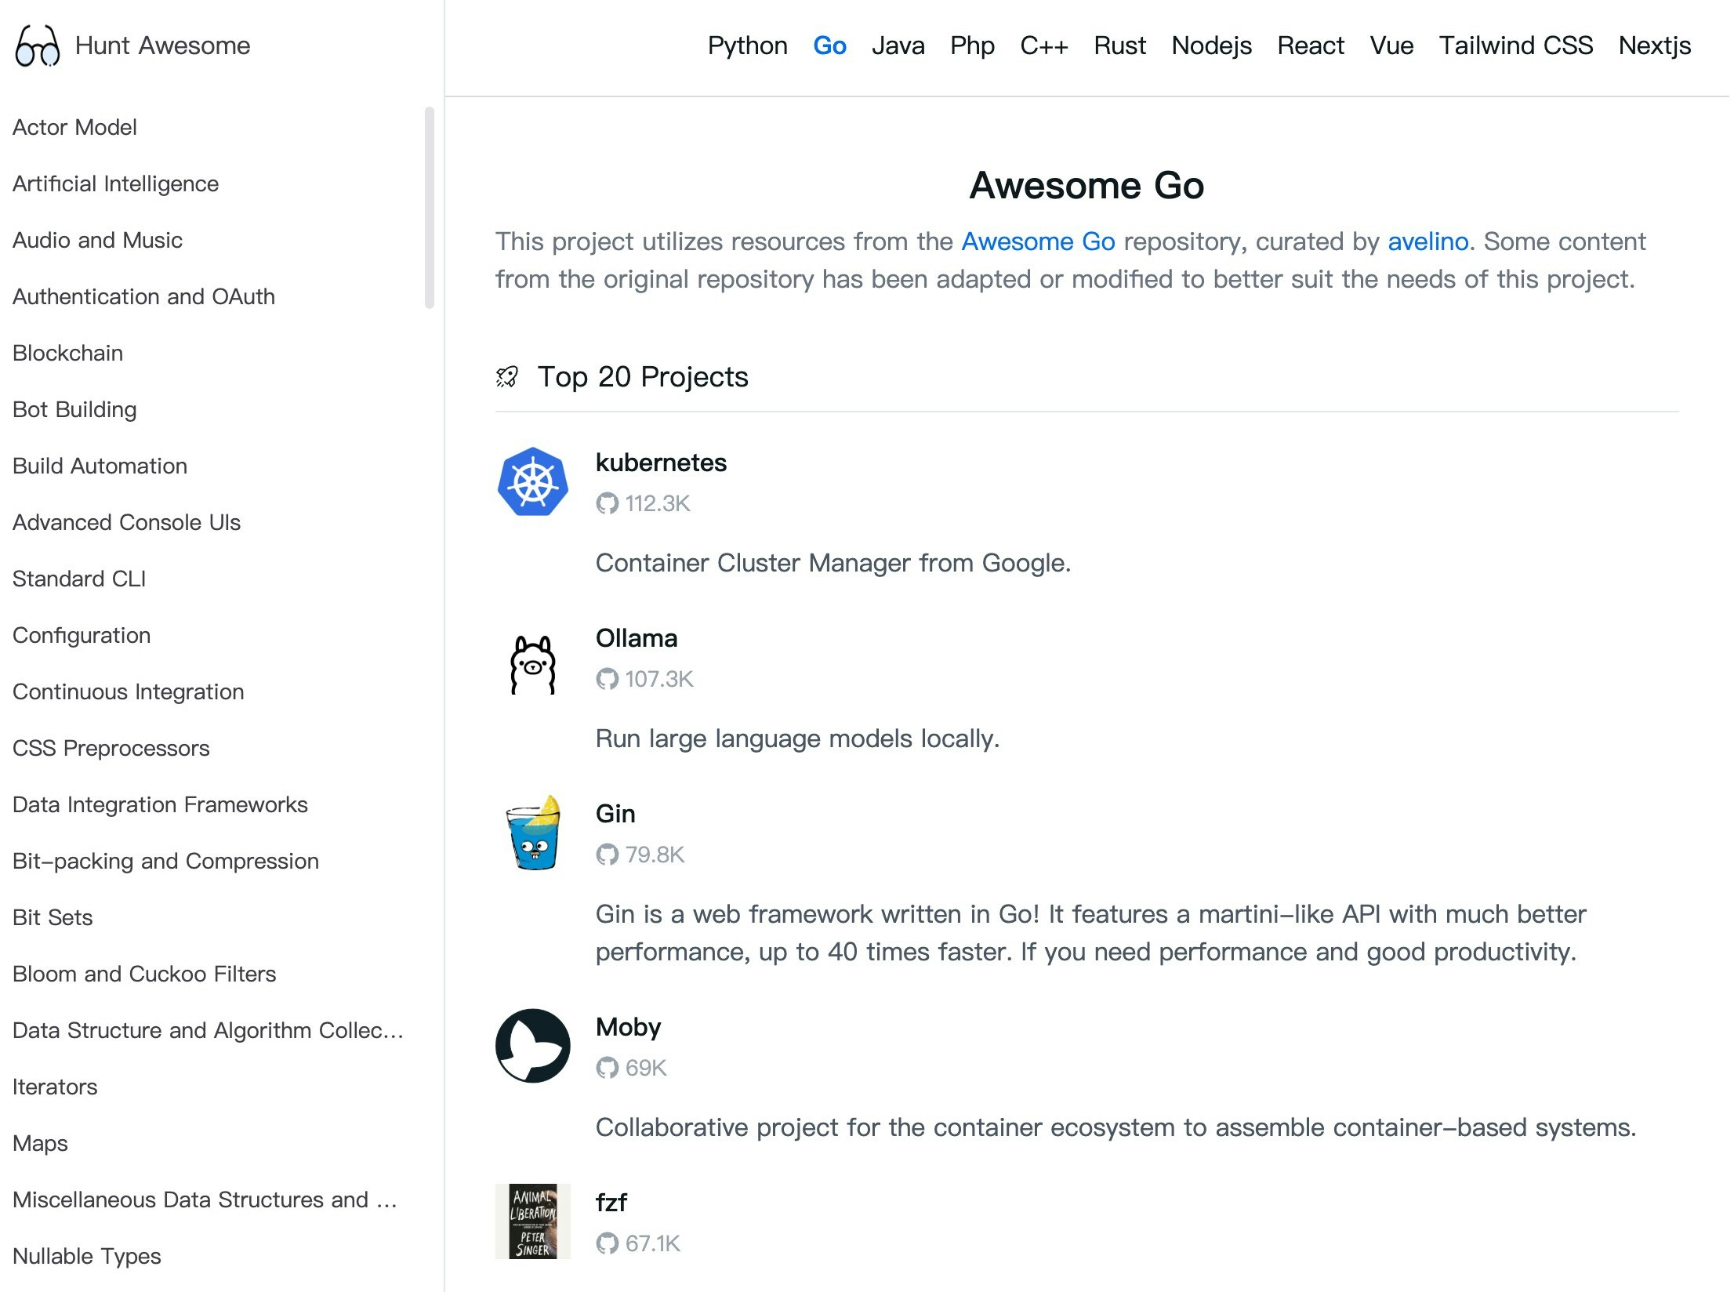This screenshot has width=1734, height=1292.
Task: Open the Blockchain category
Action: point(68,353)
